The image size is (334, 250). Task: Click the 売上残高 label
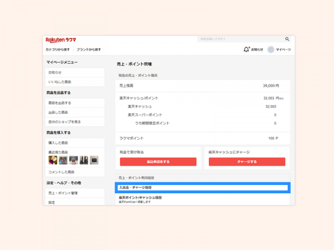coord(126,86)
